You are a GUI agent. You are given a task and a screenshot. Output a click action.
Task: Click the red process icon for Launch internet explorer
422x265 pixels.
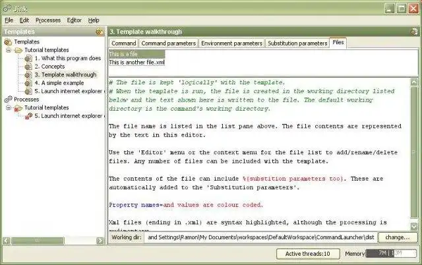[x=28, y=116]
